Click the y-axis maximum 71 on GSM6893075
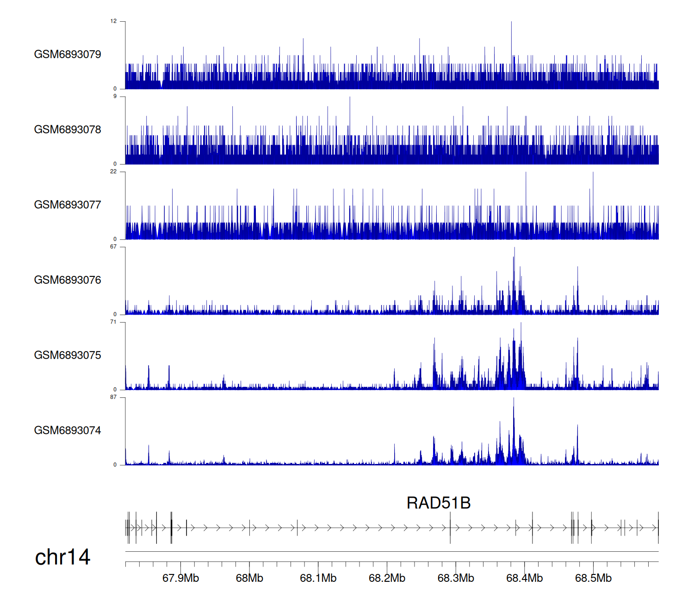The image size is (694, 610). click(113, 322)
